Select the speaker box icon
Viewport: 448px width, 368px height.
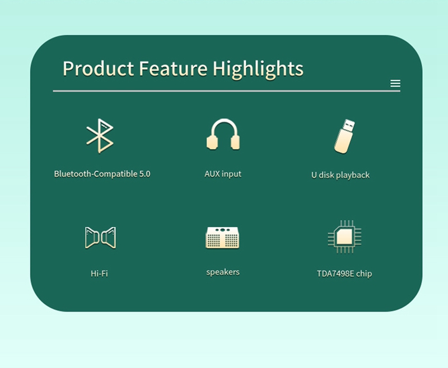pyautogui.click(x=222, y=237)
